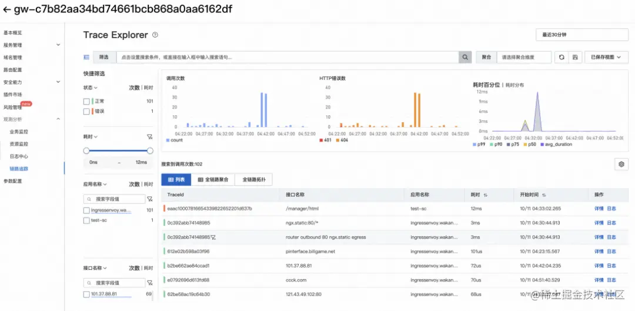Clear the 耗时 filter funnel icon
Screen dimensions: 635x311
pos(149,137)
